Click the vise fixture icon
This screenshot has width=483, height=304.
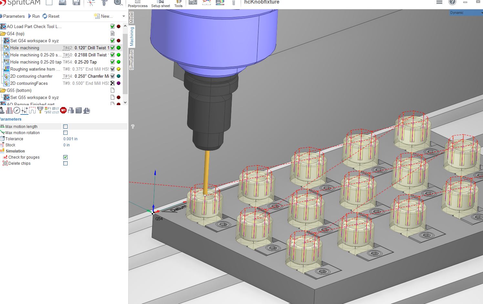pyautogui.click(x=86, y=111)
